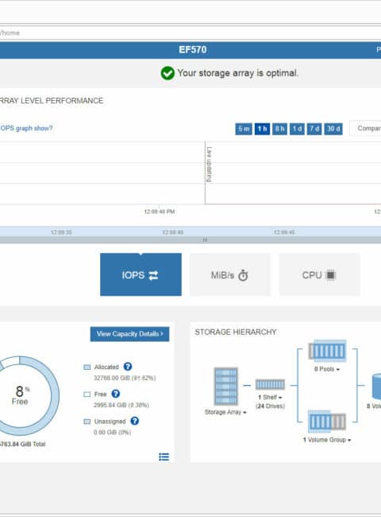The width and height of the screenshot is (381, 517).
Task: Expand the Storage Array dropdown
Action: click(x=225, y=412)
